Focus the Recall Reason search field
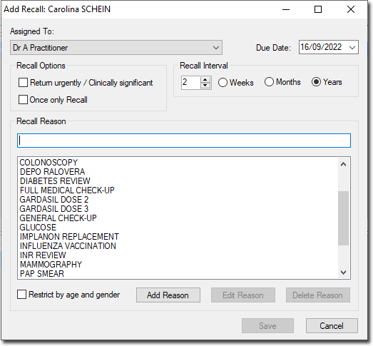 pos(184,141)
